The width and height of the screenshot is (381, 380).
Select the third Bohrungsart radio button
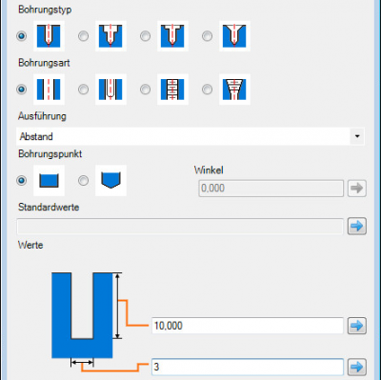point(146,90)
